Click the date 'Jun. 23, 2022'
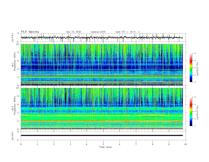This screenshot has height=162, width=209. pyautogui.click(x=74, y=32)
